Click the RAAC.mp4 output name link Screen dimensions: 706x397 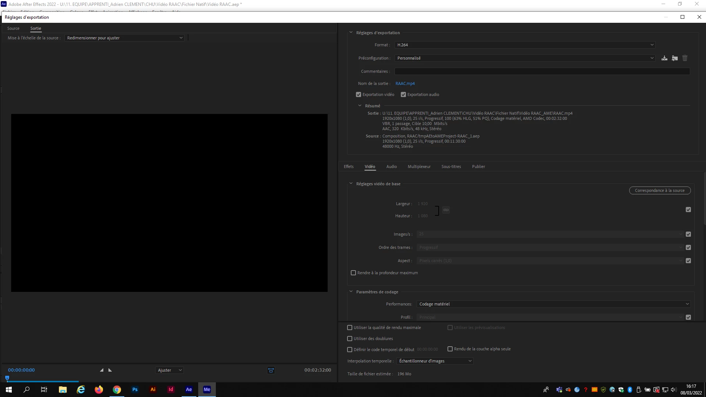(405, 83)
